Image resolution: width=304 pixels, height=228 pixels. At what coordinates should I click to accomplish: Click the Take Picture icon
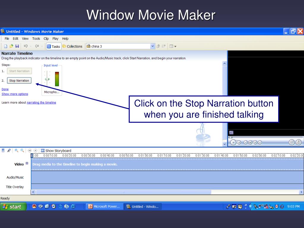pos(299,142)
